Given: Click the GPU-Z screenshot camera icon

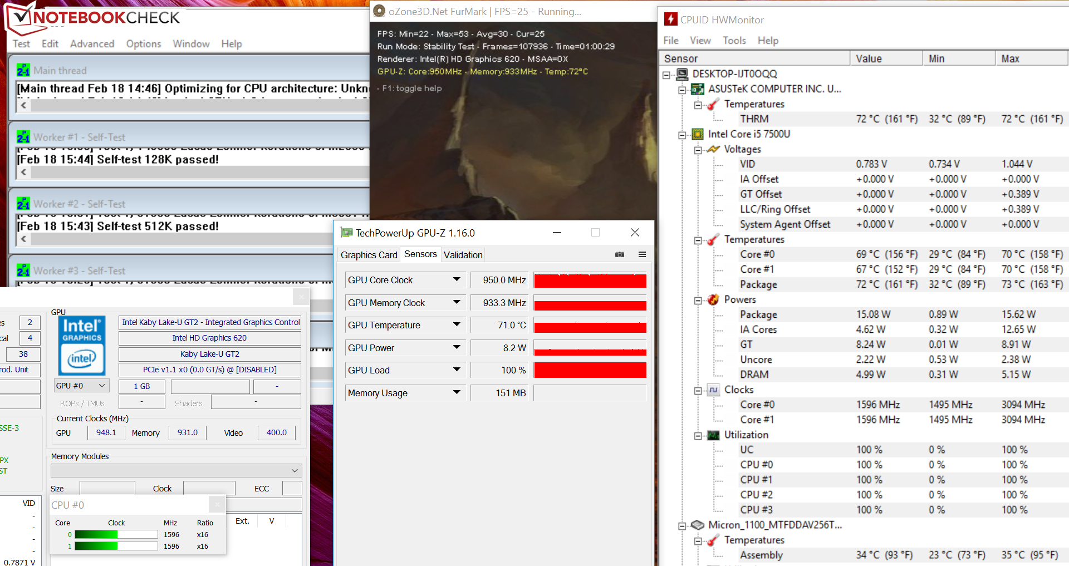Looking at the screenshot, I should pos(620,254).
